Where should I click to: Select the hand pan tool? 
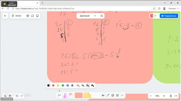coord(10,96)
